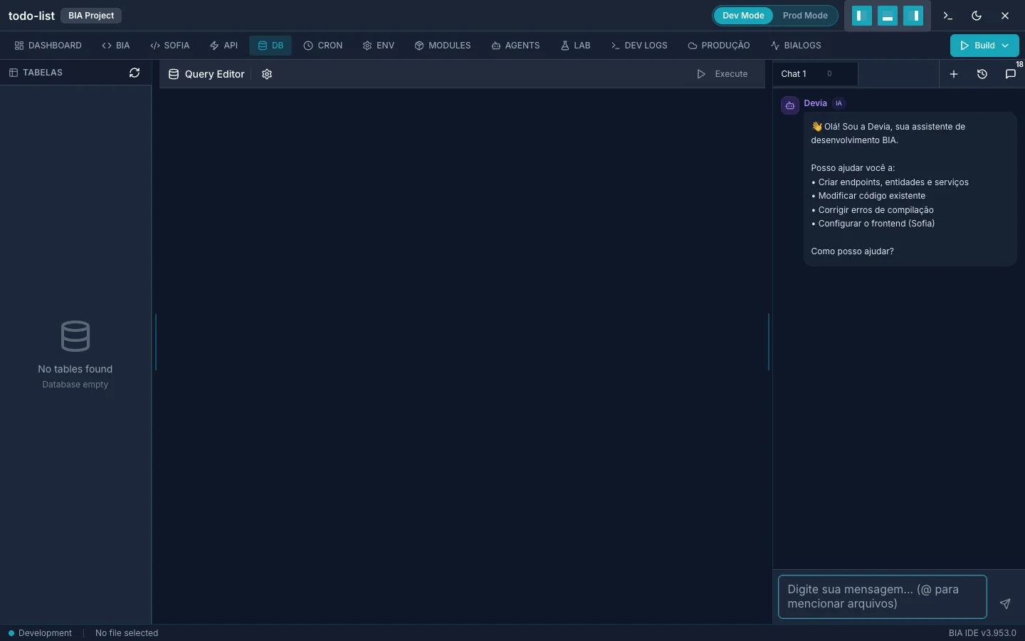The width and height of the screenshot is (1025, 641).
Task: Toggle the left sidebar panel layout
Action: pyautogui.click(x=862, y=16)
